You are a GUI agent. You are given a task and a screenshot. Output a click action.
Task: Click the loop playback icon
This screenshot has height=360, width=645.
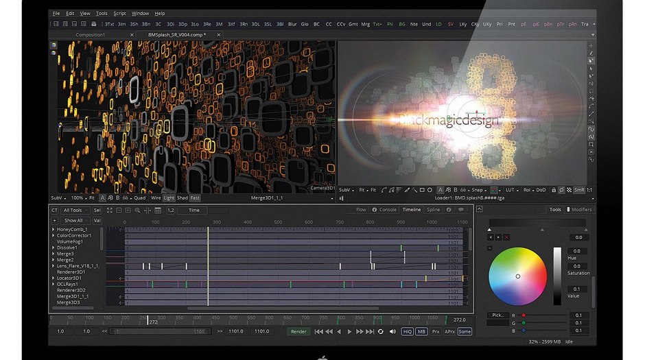381,332
